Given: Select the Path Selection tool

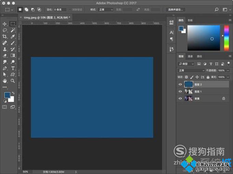Looking at the screenshot, I should point(4,74).
